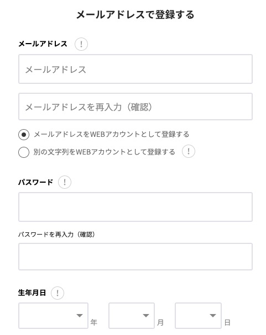Image resolution: width=266 pixels, height=335 pixels.
Task: Choose 別の文字列をWEBアカウントとして登録する radio option
Action: [24, 152]
